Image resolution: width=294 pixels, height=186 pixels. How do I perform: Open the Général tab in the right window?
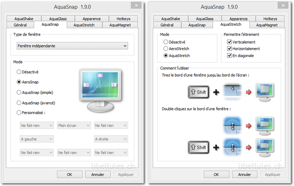167,25
